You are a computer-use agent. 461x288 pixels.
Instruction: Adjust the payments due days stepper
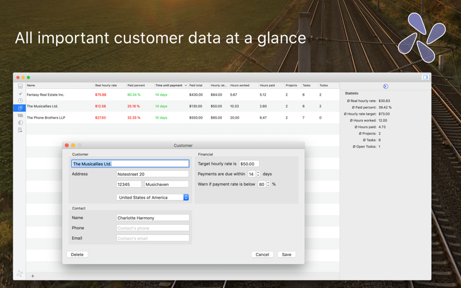tap(258, 174)
